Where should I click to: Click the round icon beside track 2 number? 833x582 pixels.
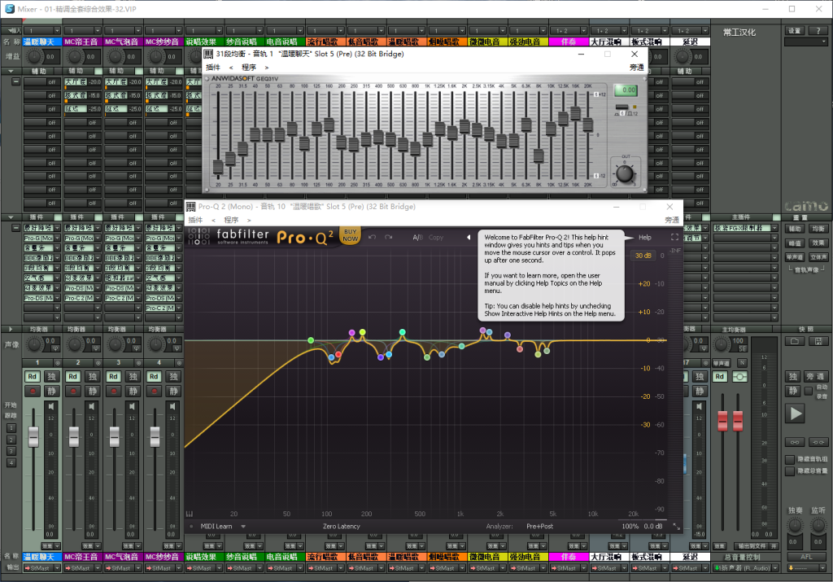[98, 363]
